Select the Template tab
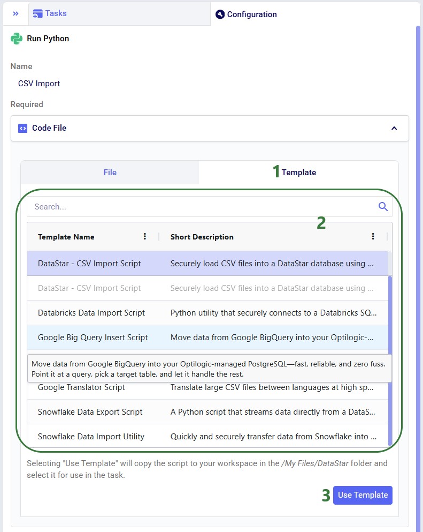Image resolution: width=423 pixels, height=532 pixels. 298,173
